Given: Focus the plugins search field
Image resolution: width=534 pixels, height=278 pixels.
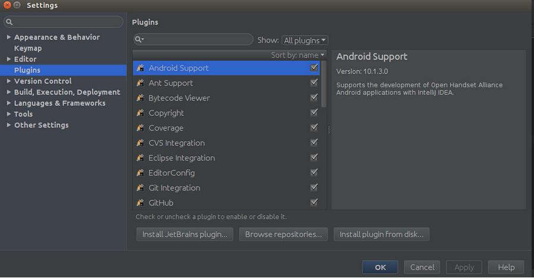Looking at the screenshot, I should tap(193, 39).
